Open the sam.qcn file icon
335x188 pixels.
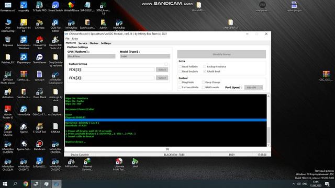(x=40, y=76)
